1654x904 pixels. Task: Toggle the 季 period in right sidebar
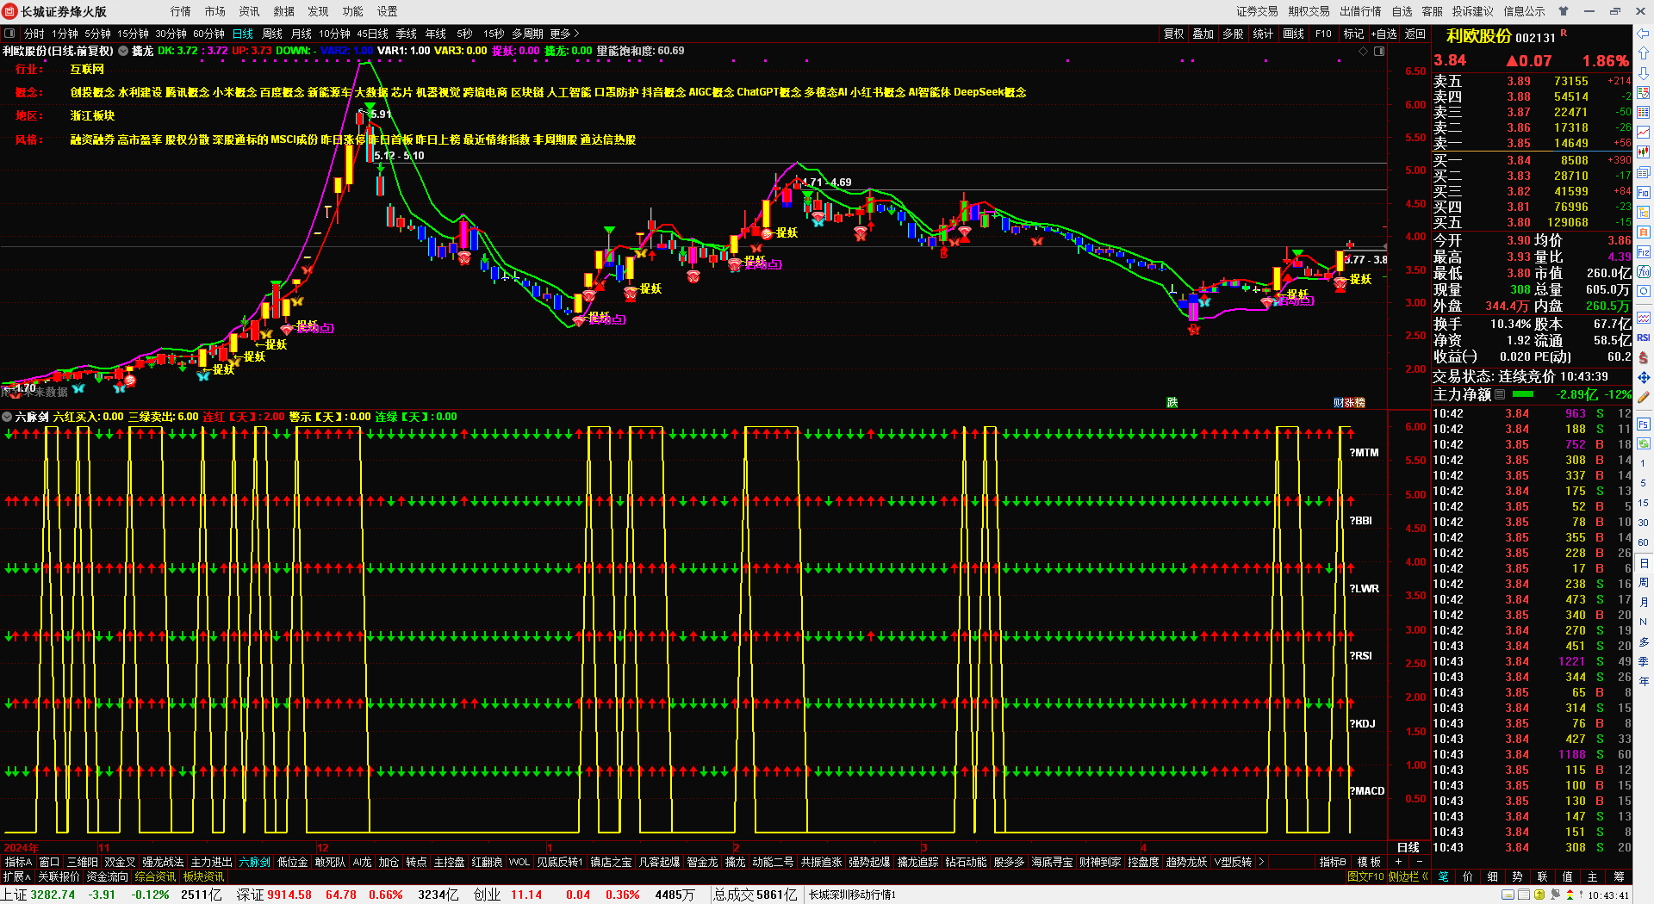point(1644,661)
